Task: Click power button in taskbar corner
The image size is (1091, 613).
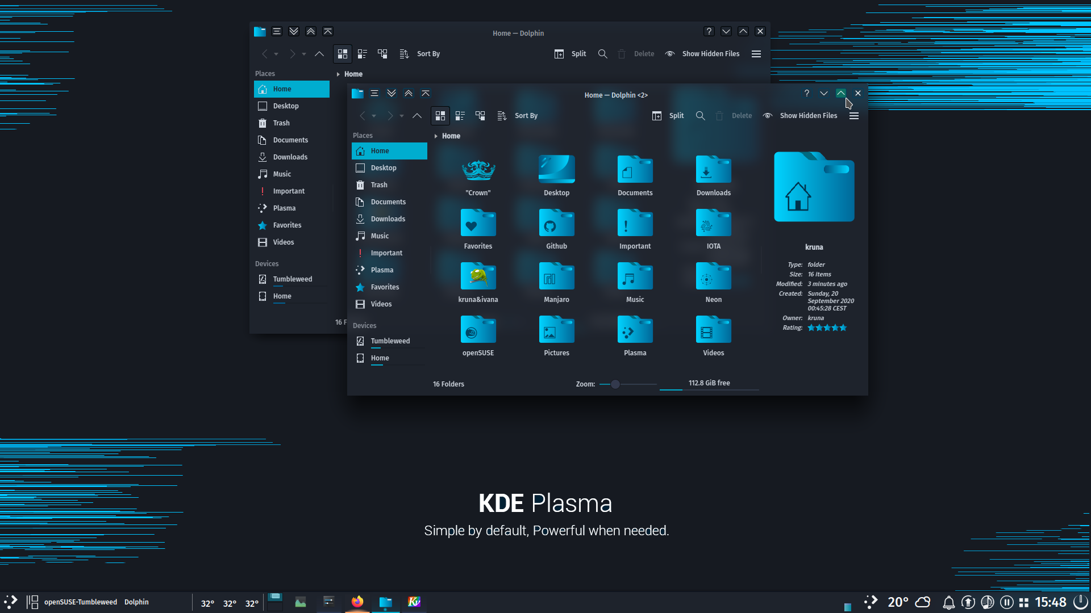Action: (1080, 602)
